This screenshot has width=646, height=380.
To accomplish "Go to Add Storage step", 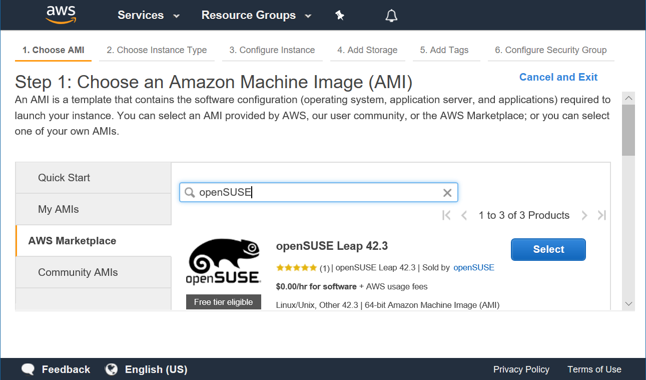I will coord(367,50).
